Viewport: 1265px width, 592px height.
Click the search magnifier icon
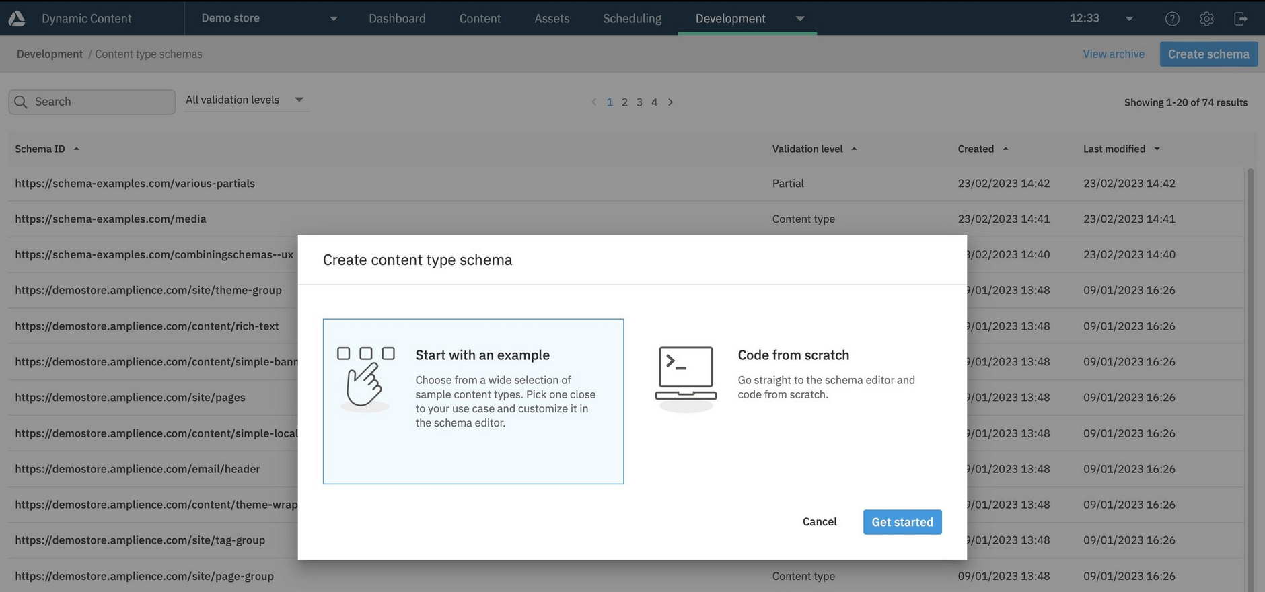tap(21, 102)
